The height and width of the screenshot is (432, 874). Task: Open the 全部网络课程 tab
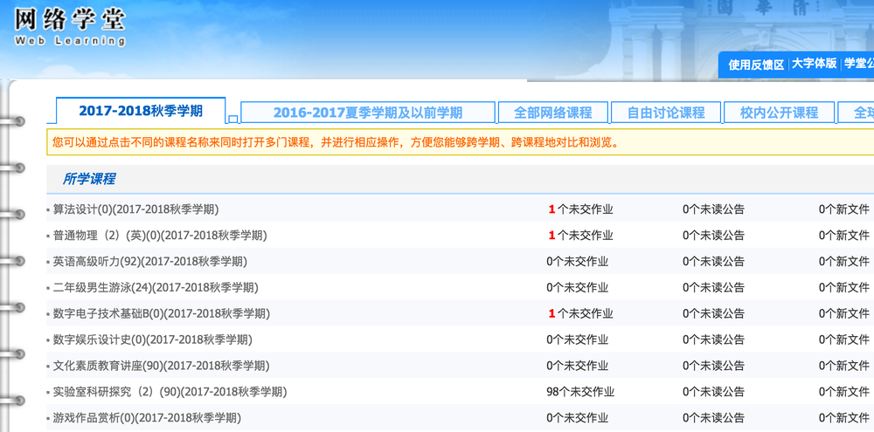(x=552, y=113)
